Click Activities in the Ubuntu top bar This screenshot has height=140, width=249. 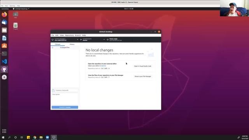pos(5,9)
